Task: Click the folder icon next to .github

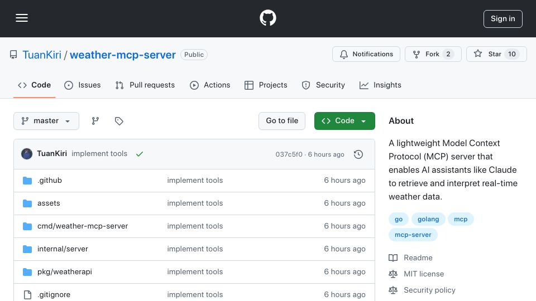Action: tap(27, 181)
